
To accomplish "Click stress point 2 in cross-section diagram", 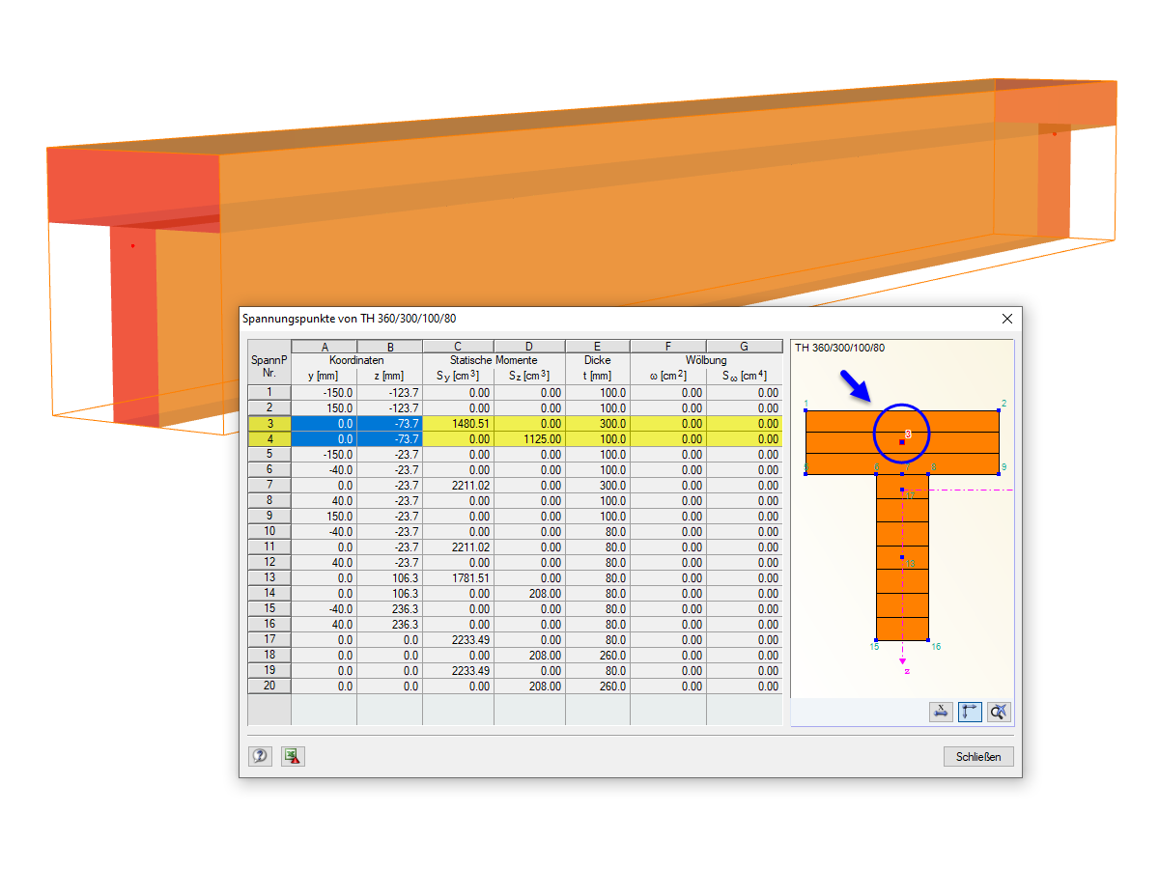I will pyautogui.click(x=999, y=409).
